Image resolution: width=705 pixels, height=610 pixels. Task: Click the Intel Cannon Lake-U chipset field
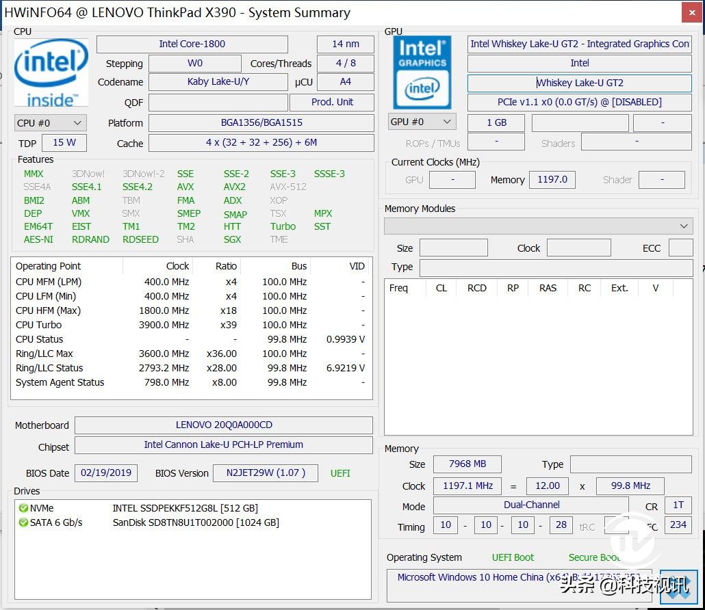coord(223,445)
